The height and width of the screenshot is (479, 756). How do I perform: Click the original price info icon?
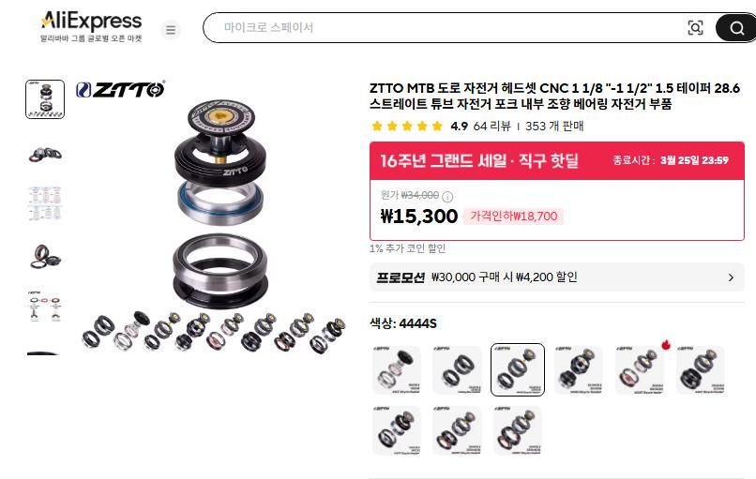(x=447, y=196)
